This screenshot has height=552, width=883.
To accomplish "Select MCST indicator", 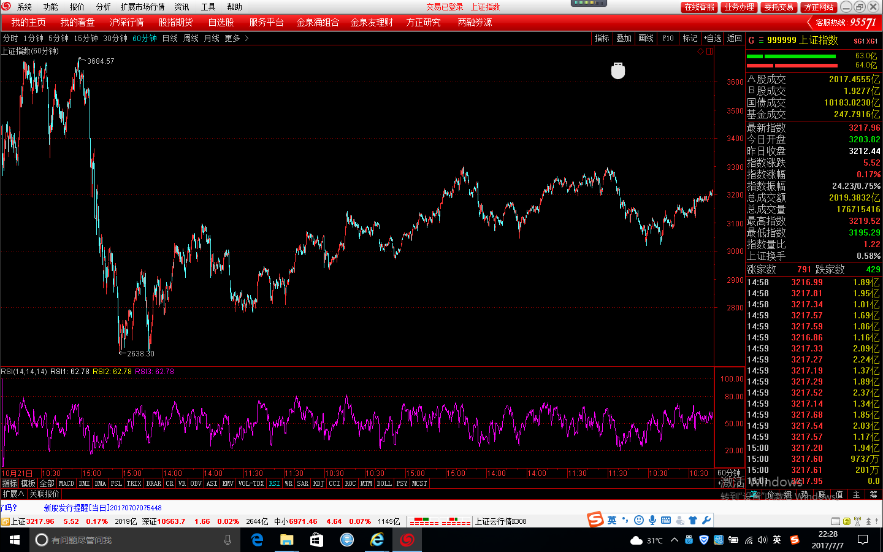I will point(419,484).
